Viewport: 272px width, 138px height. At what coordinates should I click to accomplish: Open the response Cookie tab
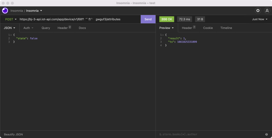208,28
